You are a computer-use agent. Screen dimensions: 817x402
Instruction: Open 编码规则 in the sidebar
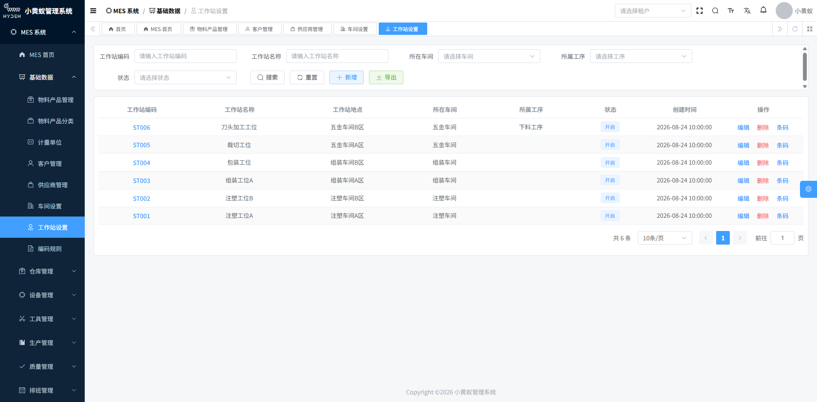coord(43,248)
